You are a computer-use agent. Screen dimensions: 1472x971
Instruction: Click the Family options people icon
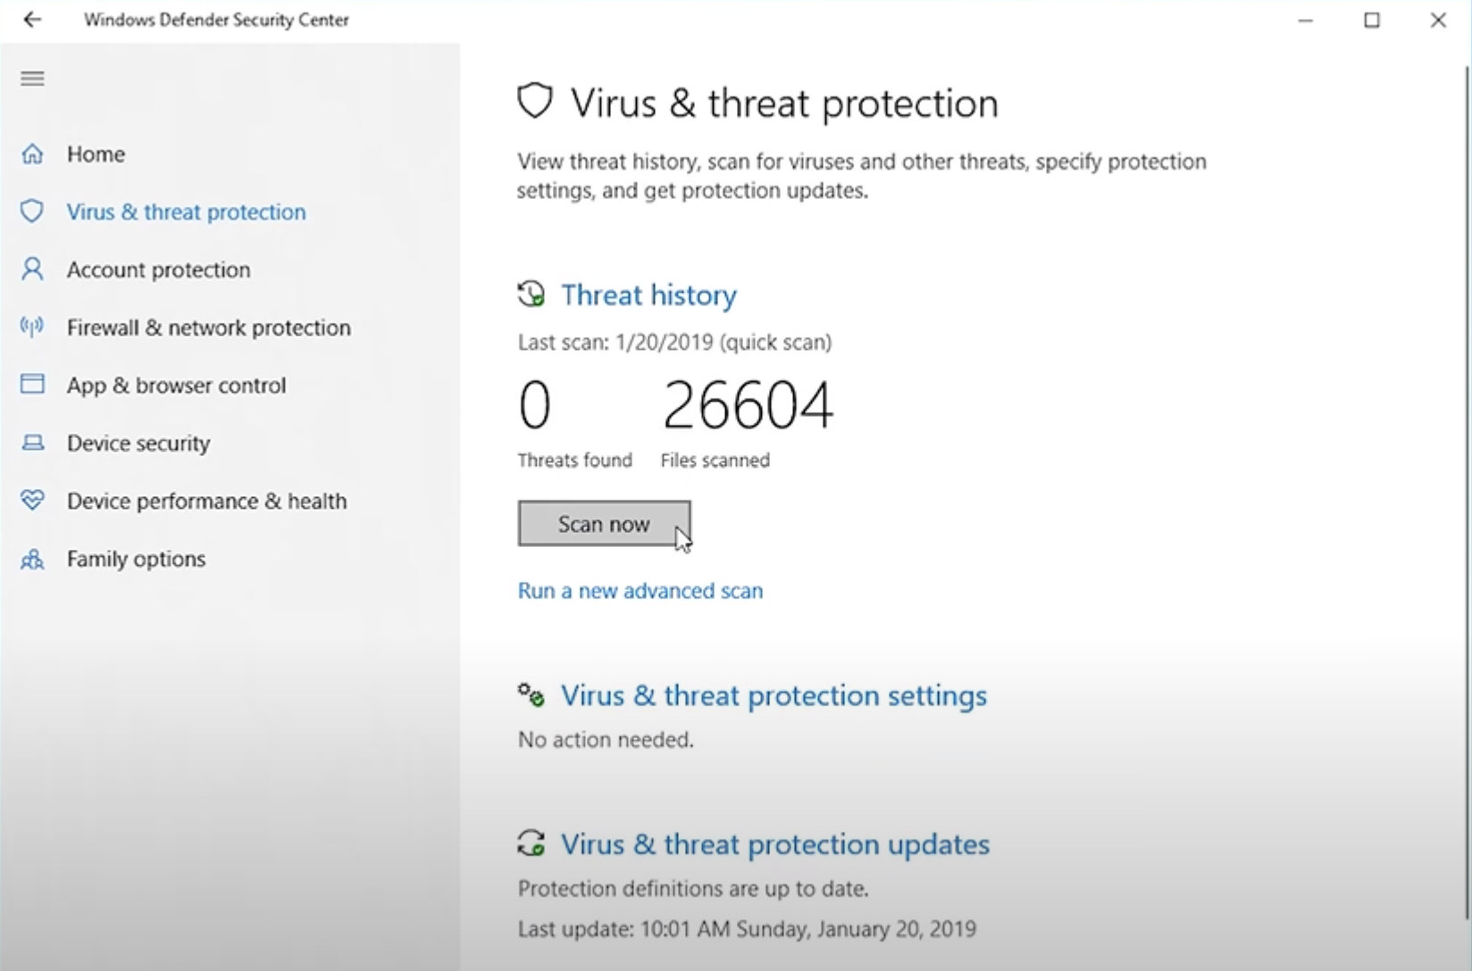32,560
